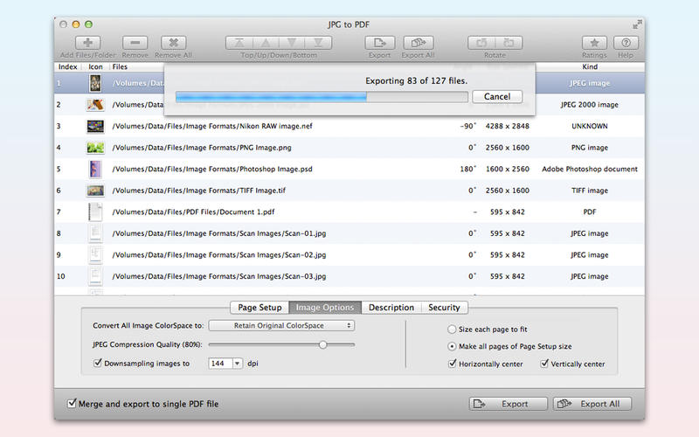Enable Downsampling images checkbox
699x437 pixels.
(x=98, y=364)
